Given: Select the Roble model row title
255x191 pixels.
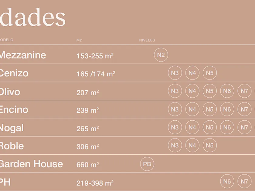Looking at the screenshot, I should (x=12, y=146).
